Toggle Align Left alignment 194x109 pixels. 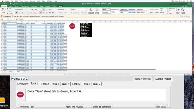point(41,12)
